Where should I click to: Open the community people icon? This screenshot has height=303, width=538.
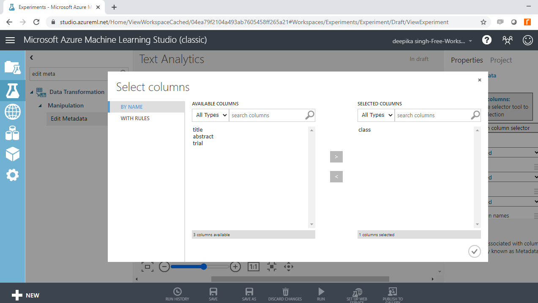point(507,40)
